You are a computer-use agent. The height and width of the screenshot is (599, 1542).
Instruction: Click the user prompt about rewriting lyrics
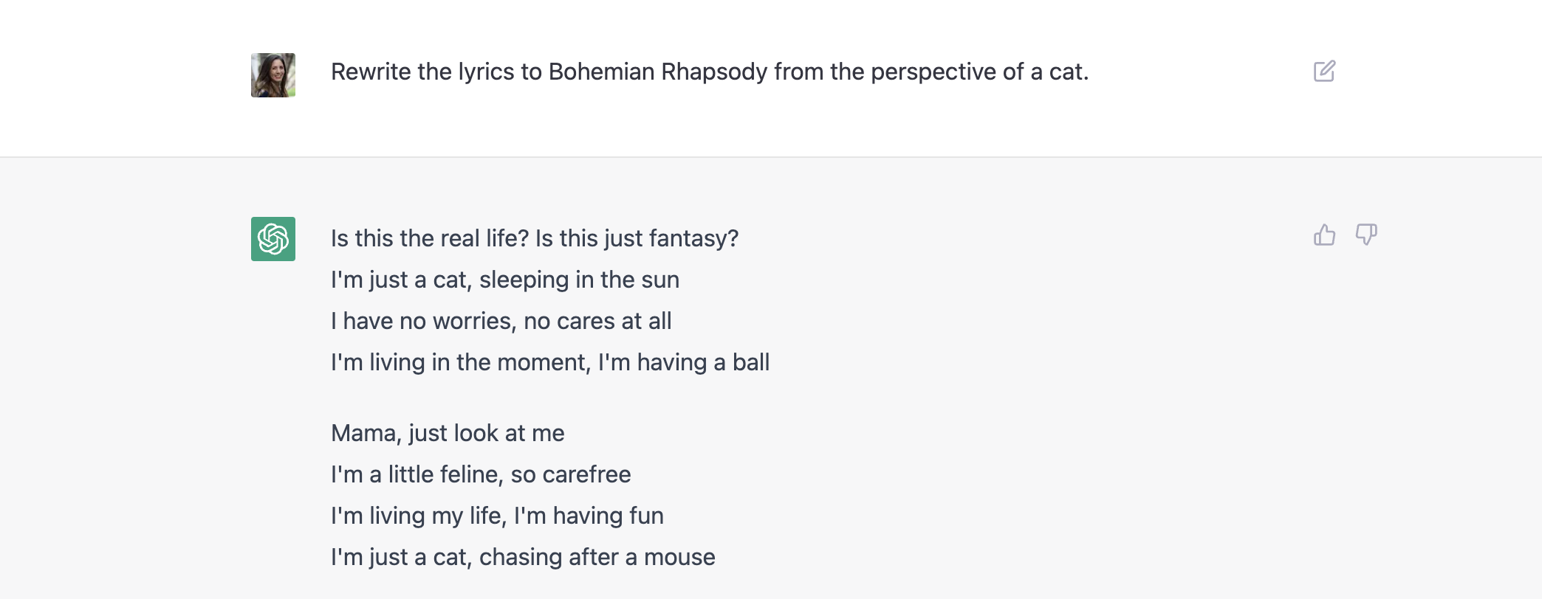(x=709, y=72)
